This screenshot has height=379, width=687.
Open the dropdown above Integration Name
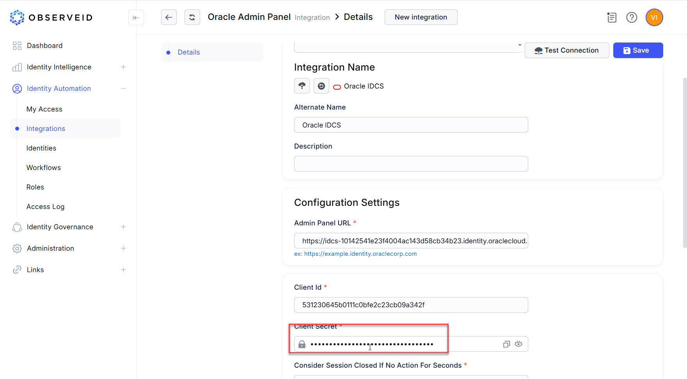[x=519, y=46]
